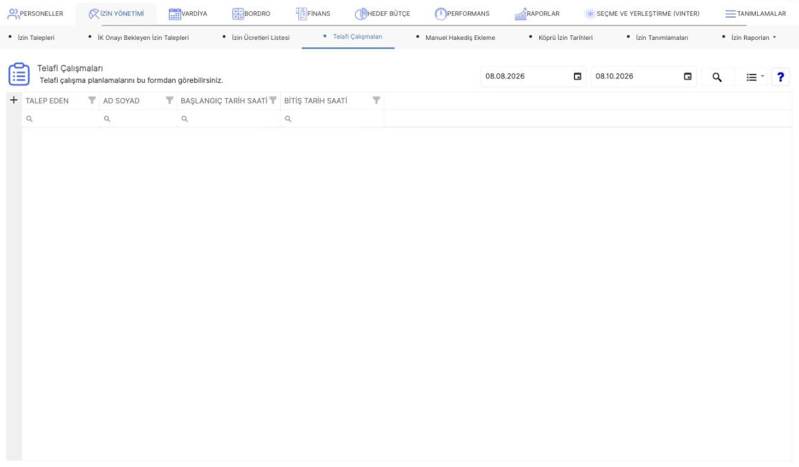Image resolution: width=799 pixels, height=467 pixels.
Task: Open the BİTİŞ TARİH SAATİ column filter
Action: pyautogui.click(x=376, y=101)
